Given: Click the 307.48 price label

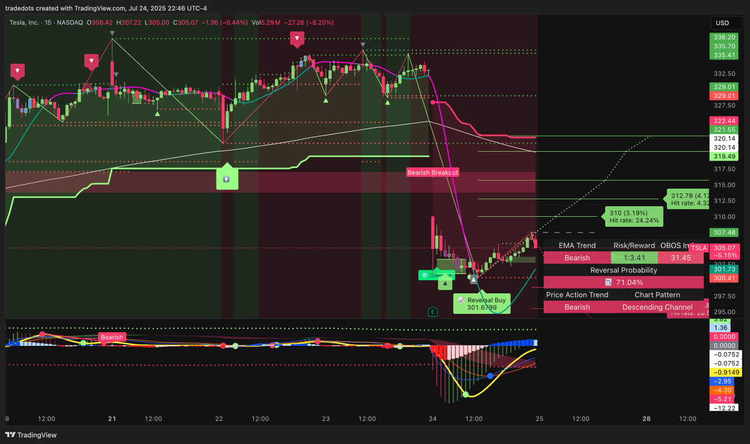Looking at the screenshot, I should tap(724, 232).
